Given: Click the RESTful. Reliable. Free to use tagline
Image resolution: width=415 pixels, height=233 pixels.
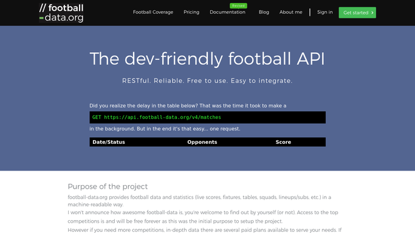Looking at the screenshot, I should coord(207,81).
